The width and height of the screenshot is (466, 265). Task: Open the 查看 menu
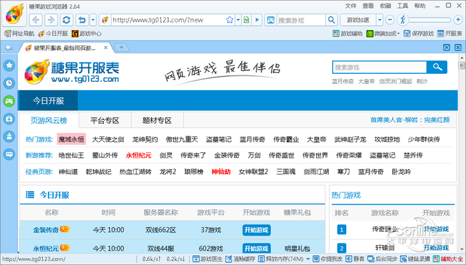pyautogui.click(x=368, y=6)
